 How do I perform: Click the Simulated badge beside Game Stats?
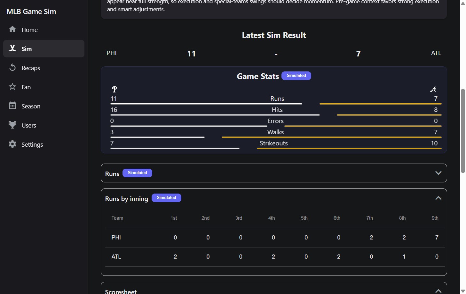[296, 76]
